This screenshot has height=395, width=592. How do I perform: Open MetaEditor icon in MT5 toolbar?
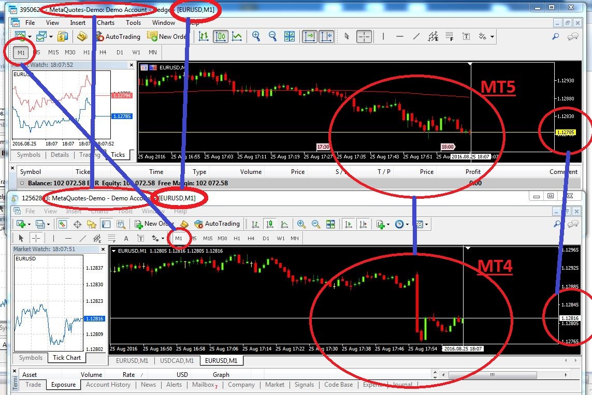tap(81, 36)
